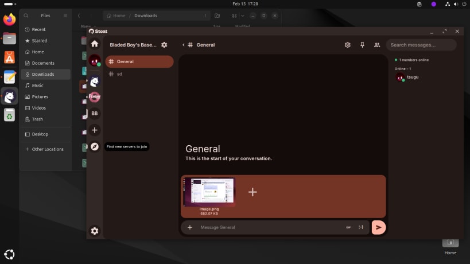Go to Starred in Files sidebar
This screenshot has width=470, height=264.
coord(45,40)
